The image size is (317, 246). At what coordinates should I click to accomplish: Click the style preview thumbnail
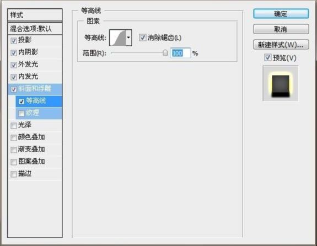click(x=281, y=83)
